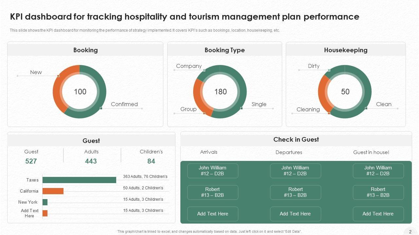The width and height of the screenshot is (419, 235).
Task: Click Add Text Here under Guest in house
Action: 378,214
